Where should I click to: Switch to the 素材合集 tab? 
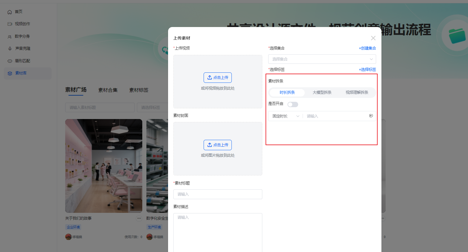click(108, 90)
